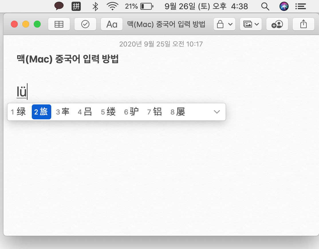Open Notification Center list icon
The width and height of the screenshot is (319, 249).
tap(300, 6)
